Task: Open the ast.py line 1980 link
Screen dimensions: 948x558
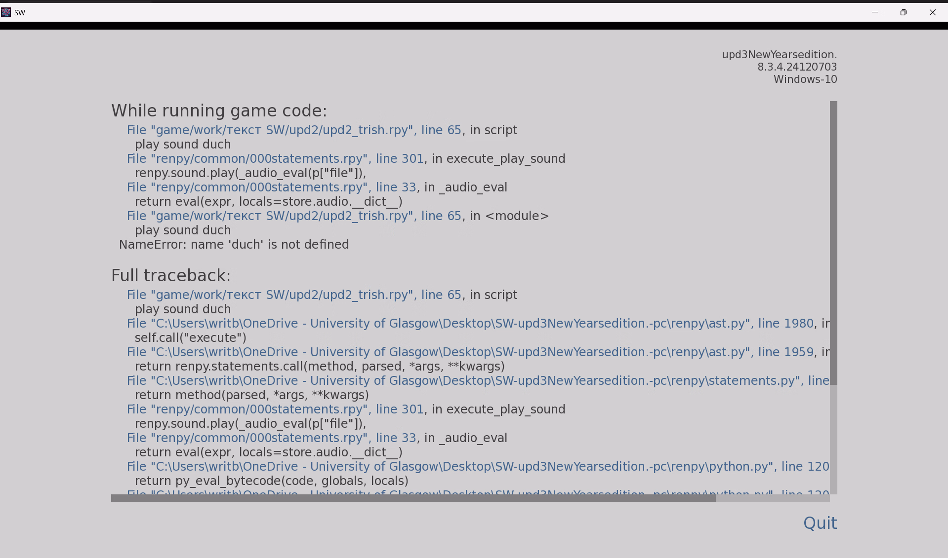Action: 469,323
